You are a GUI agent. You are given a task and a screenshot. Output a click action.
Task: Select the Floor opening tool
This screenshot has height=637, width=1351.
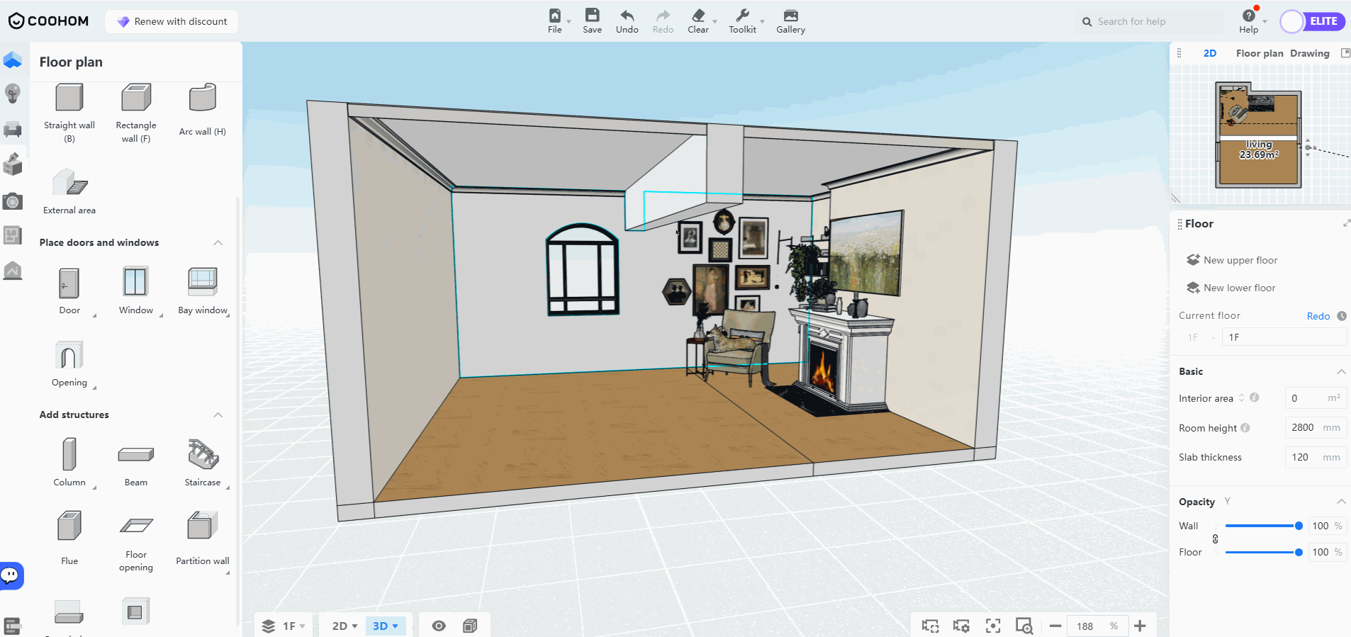(135, 526)
